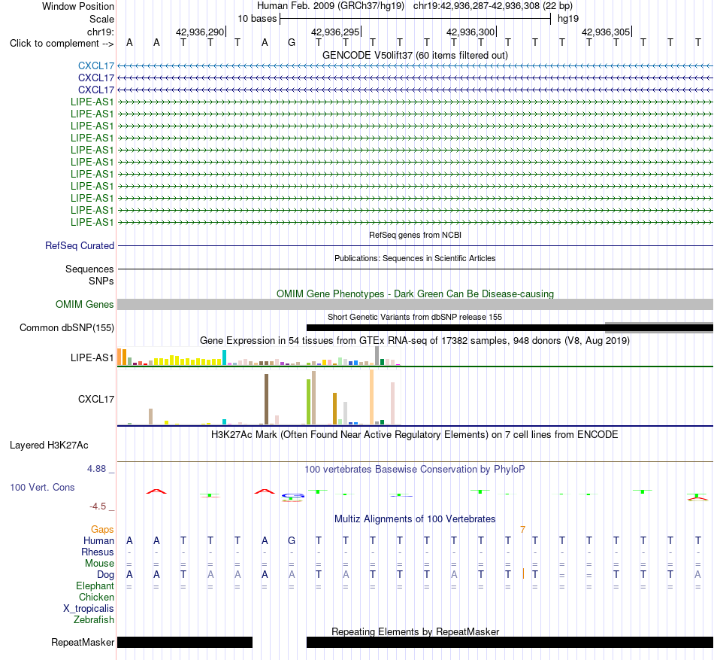This screenshot has height=660, width=714.
Task: Click the 100 Vert. Cons label
Action: click(42, 487)
